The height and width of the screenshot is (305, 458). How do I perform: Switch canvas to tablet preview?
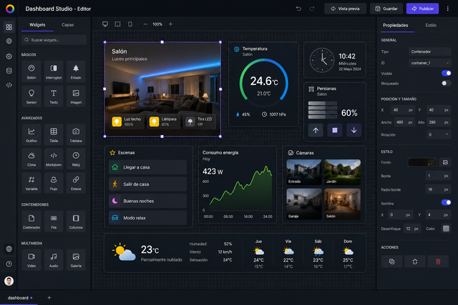[x=117, y=24]
